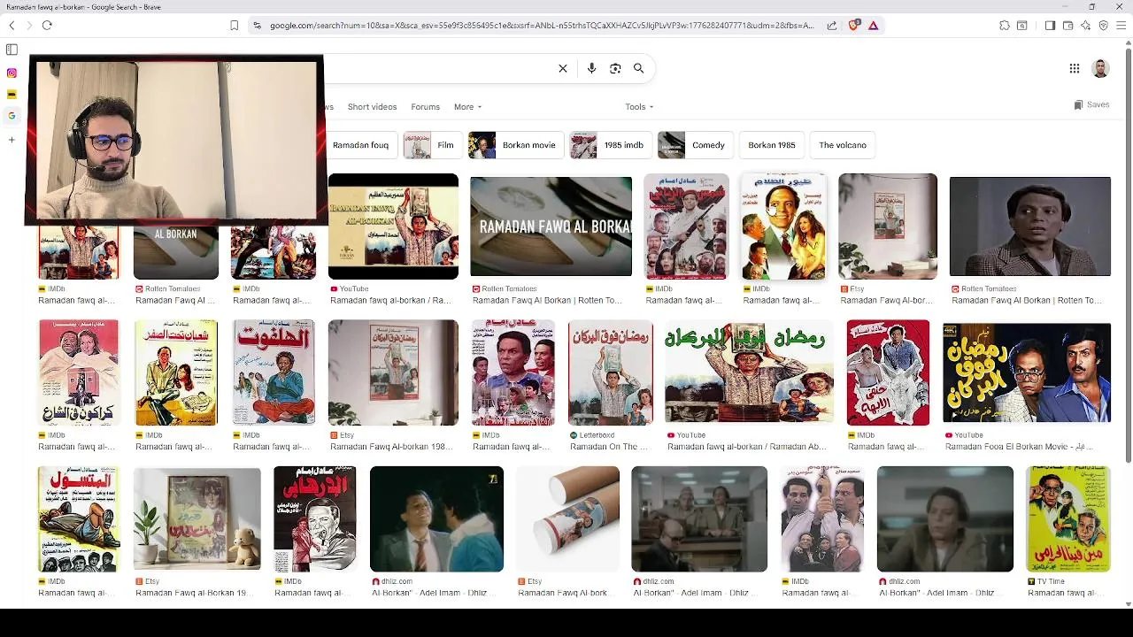Open the Letterboxd poster thumbnail
Image resolution: width=1133 pixels, height=637 pixels.
[610, 372]
